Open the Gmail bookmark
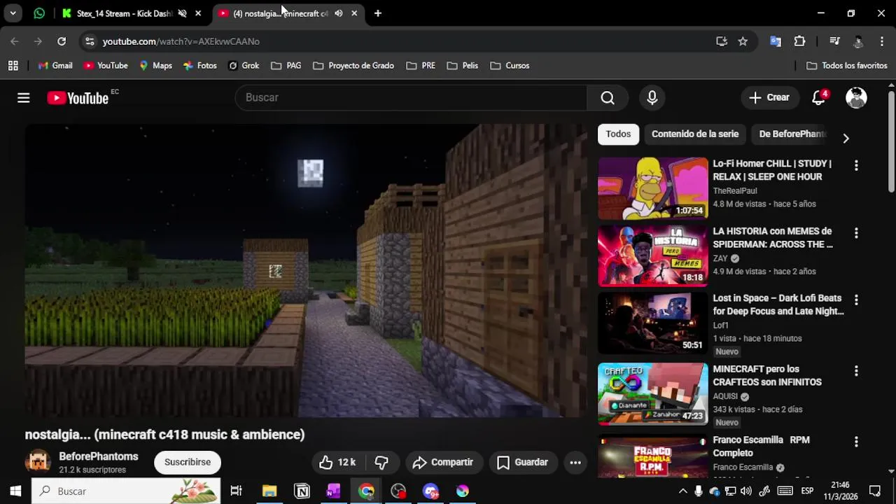The height and width of the screenshot is (504, 896). (55, 66)
